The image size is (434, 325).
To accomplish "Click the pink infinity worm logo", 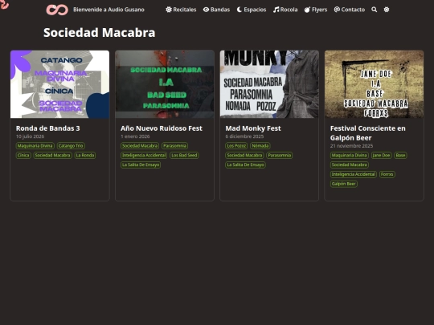I will [57, 10].
